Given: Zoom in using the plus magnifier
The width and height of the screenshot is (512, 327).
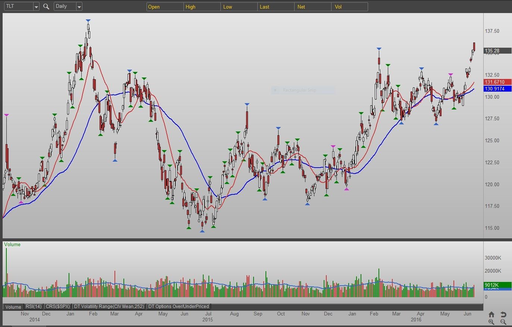Looking at the screenshot, I should point(491,322).
